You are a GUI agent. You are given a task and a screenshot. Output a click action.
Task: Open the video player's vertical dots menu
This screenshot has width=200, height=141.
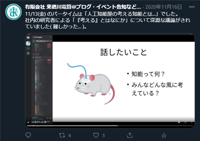192,122
